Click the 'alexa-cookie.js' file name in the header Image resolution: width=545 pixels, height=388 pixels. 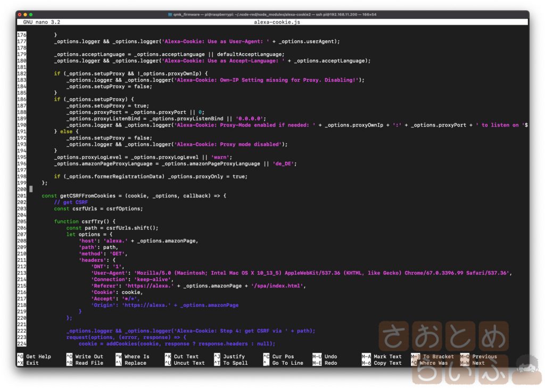click(x=277, y=22)
